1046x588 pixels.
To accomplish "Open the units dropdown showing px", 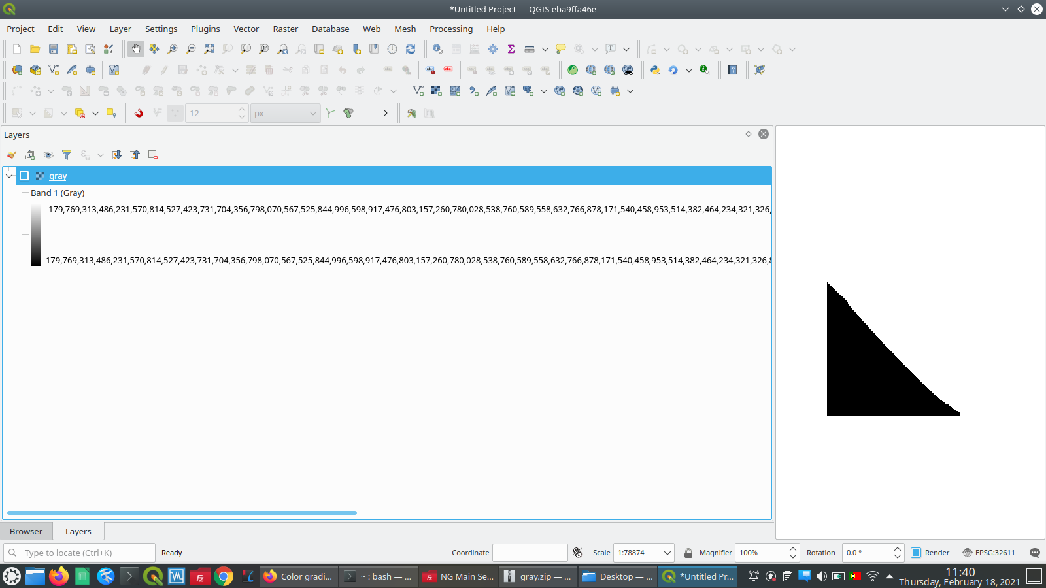I will (x=285, y=113).
